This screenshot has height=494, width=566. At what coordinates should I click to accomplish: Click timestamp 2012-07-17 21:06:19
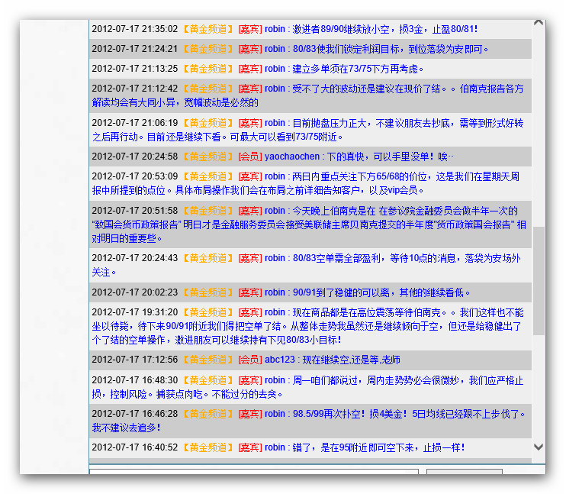click(135, 123)
